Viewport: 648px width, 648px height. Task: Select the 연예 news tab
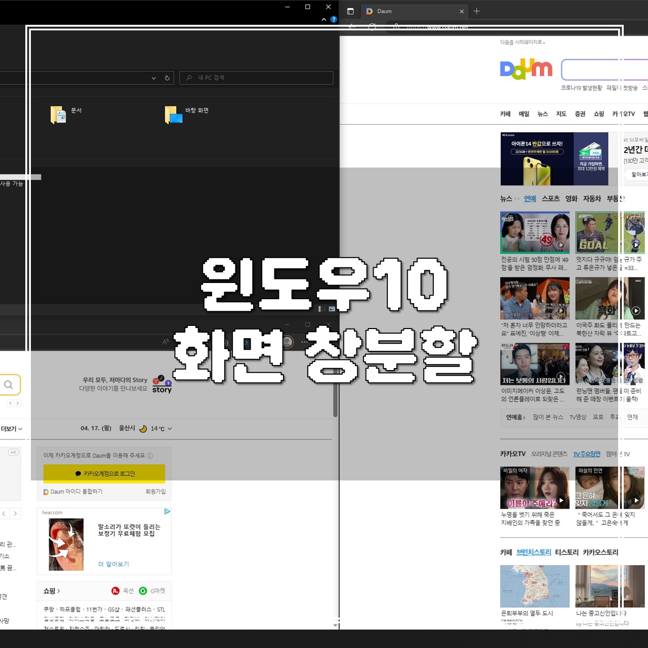click(530, 198)
